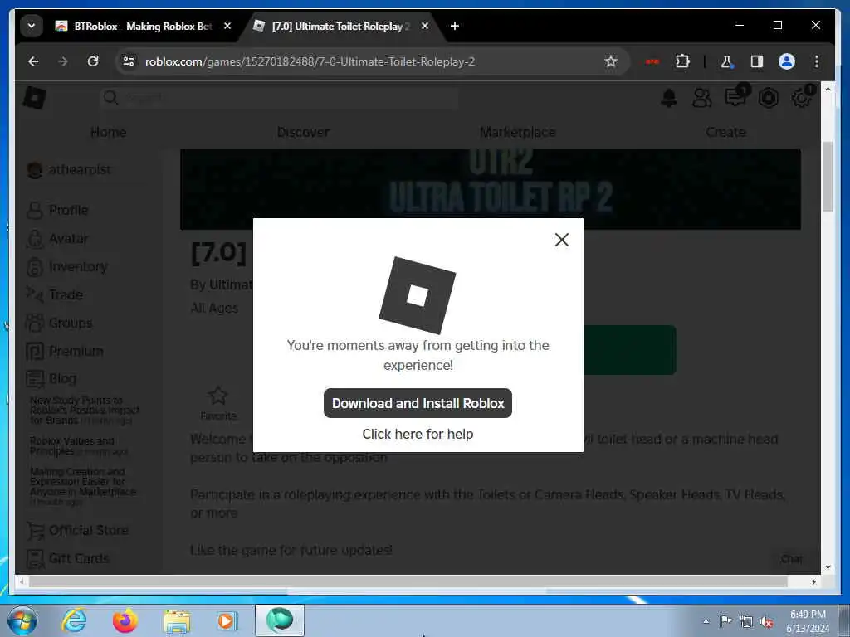Go to Home in Roblox navigation
The width and height of the screenshot is (850, 637).
tap(109, 132)
